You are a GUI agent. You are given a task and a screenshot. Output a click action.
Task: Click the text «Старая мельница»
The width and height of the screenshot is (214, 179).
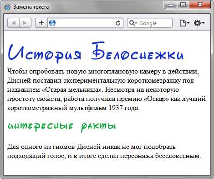coord(72,89)
